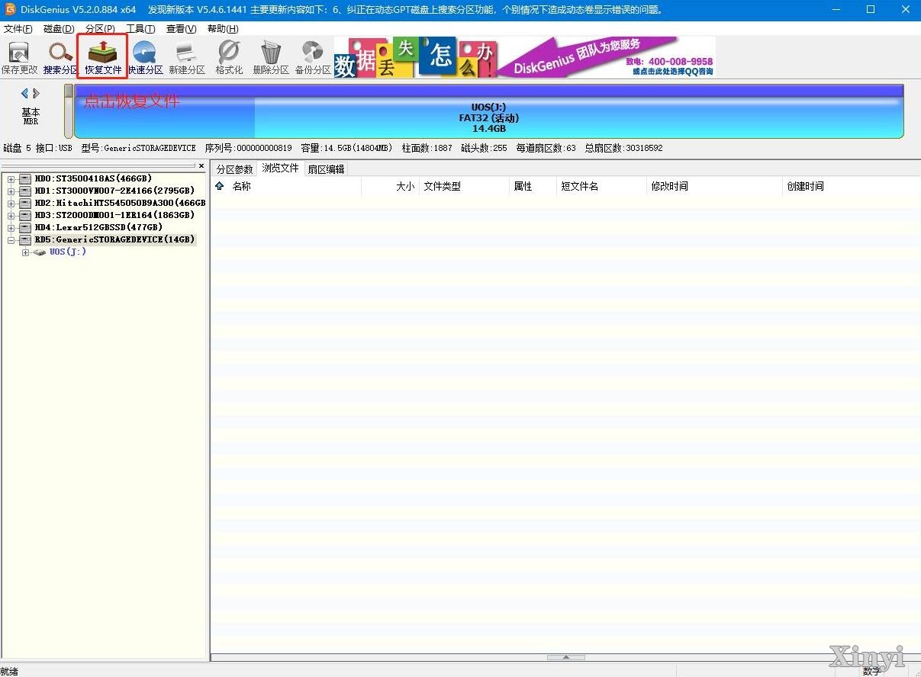Viewport: 921px width, 677px height.
Task: Go to previous disk with left arrow
Action: [x=24, y=93]
